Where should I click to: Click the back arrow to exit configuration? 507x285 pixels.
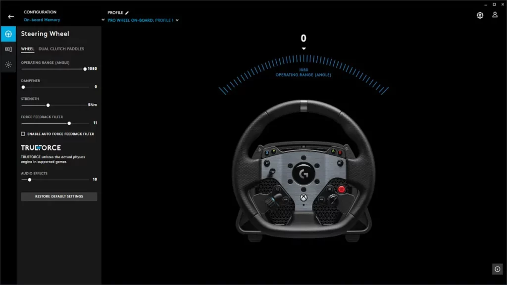(x=10, y=16)
